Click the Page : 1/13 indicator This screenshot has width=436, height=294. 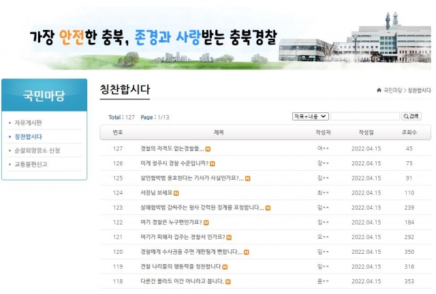click(x=155, y=117)
